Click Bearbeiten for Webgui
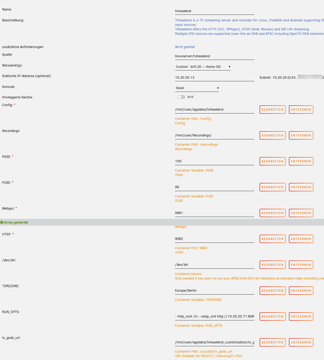This screenshot has width=324, height=360. point(273,213)
